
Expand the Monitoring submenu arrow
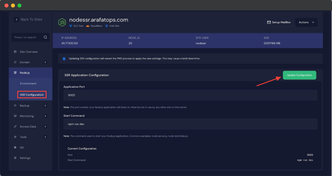pyautogui.click(x=45, y=116)
